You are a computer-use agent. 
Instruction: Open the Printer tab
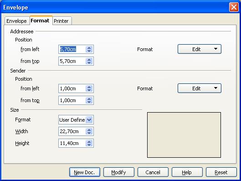pyautogui.click(x=62, y=21)
